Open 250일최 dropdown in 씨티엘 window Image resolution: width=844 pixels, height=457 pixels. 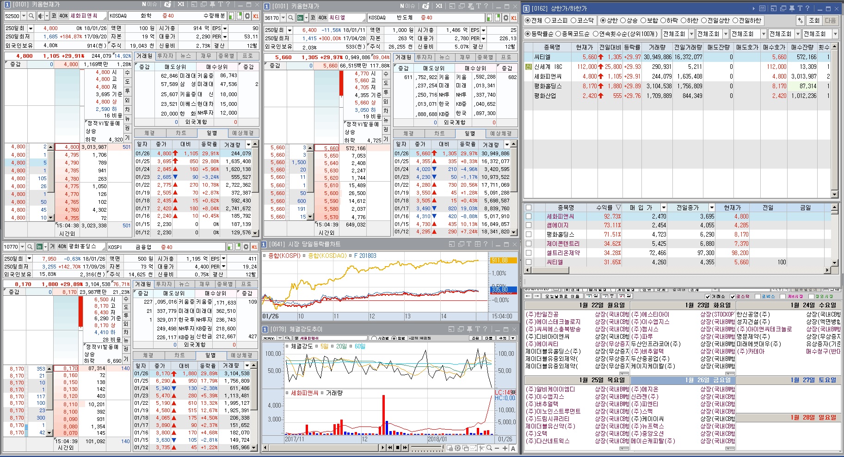(x=289, y=30)
